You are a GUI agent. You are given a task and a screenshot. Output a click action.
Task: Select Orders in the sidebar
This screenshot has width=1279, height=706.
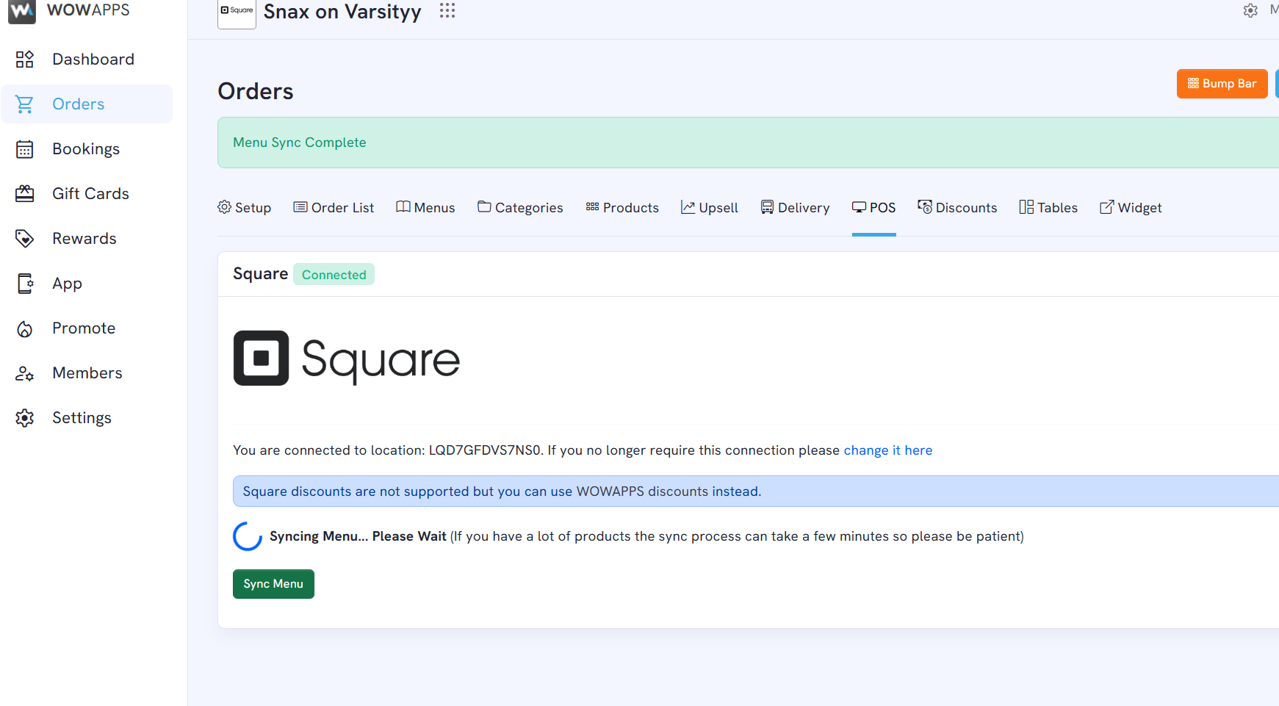(x=87, y=104)
